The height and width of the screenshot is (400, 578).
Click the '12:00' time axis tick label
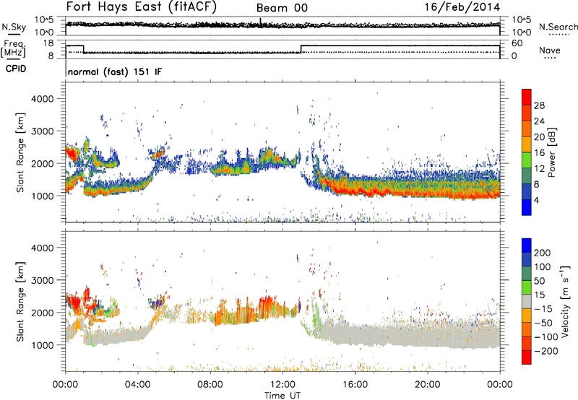282,385
